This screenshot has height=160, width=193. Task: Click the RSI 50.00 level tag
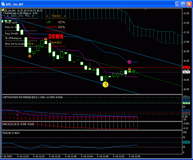pyautogui.click(x=186, y=142)
